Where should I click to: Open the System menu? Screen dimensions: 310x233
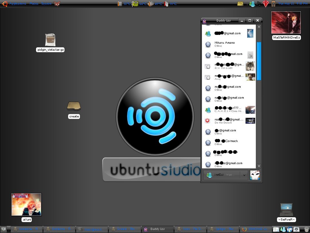[46, 4]
